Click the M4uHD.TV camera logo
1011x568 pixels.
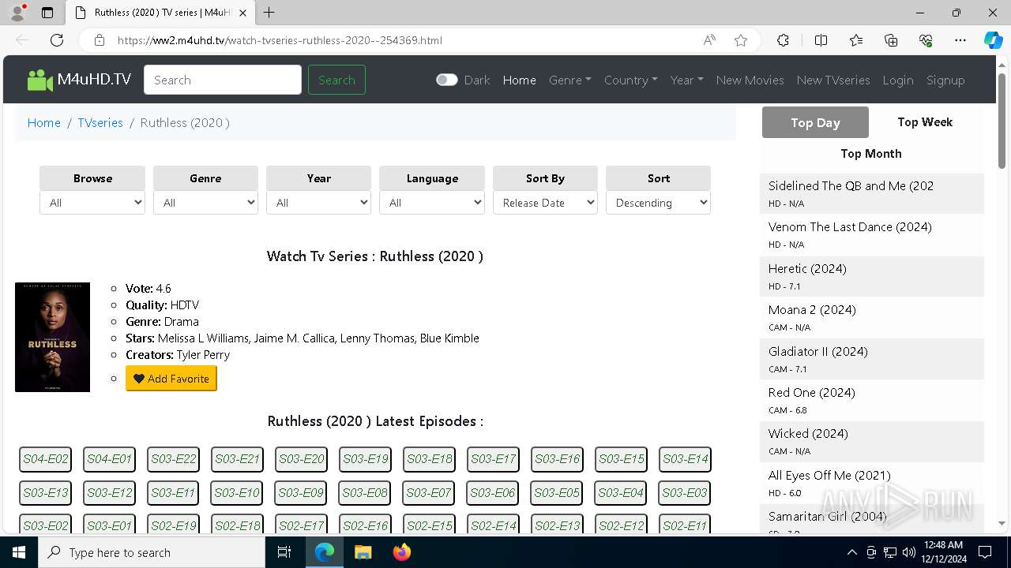pyautogui.click(x=39, y=80)
